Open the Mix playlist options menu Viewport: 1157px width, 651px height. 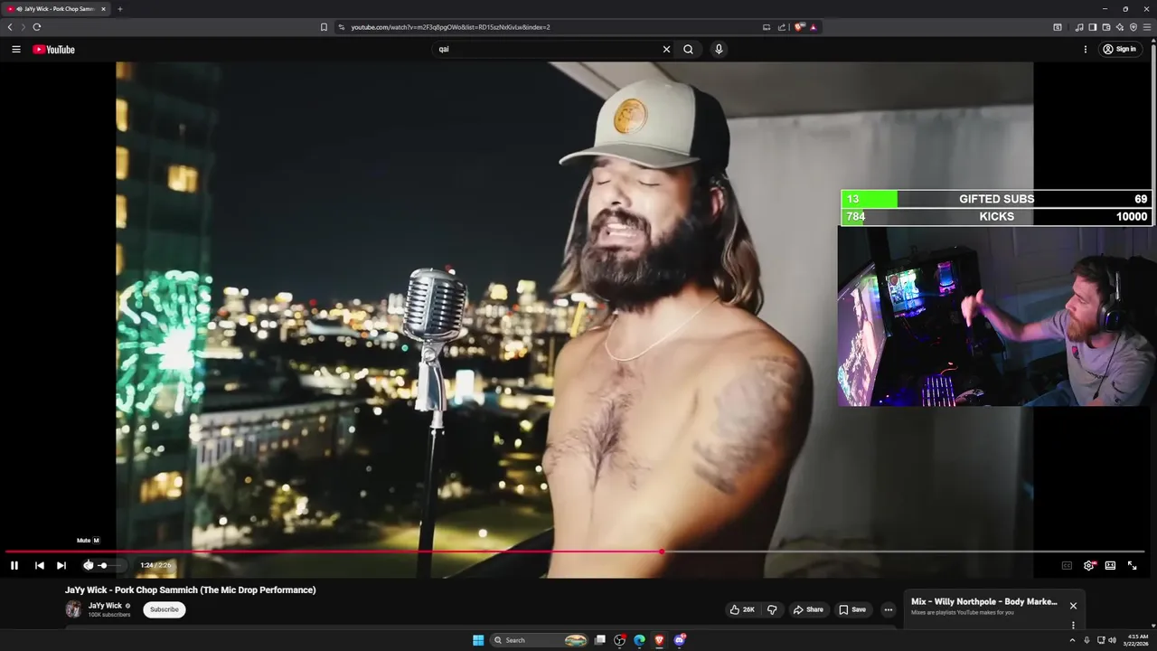tap(1073, 625)
